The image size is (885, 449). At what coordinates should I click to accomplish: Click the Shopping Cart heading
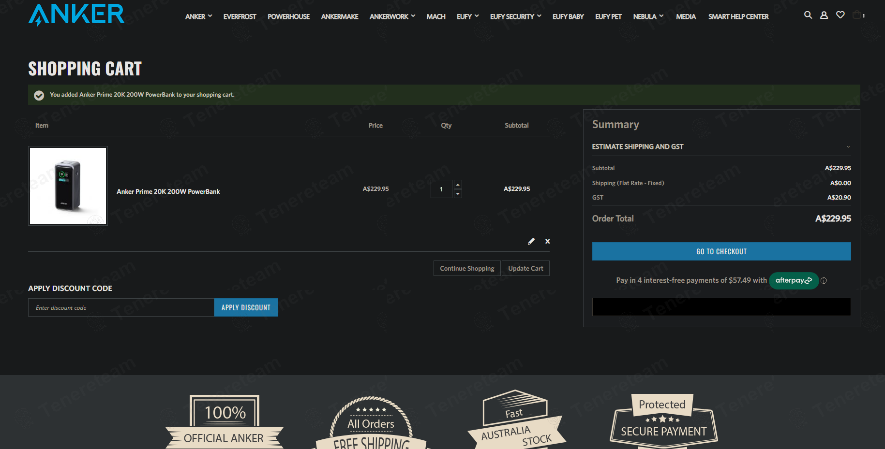point(85,69)
